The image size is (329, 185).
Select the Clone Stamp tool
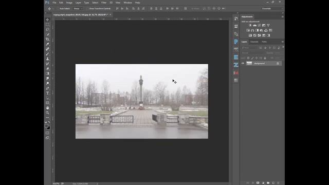tap(47, 59)
